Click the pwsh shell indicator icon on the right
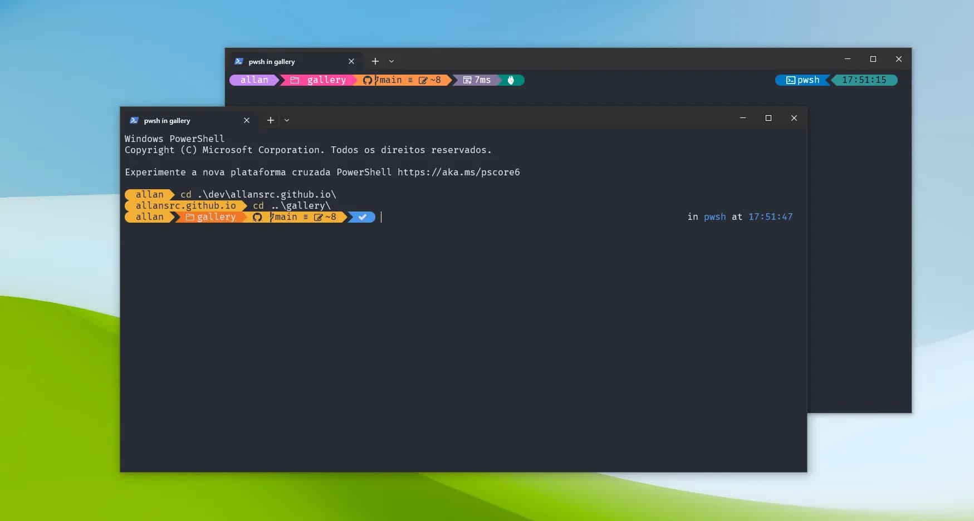Image resolution: width=974 pixels, height=521 pixels. tap(790, 80)
